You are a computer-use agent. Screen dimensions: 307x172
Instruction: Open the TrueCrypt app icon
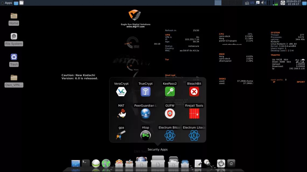click(x=145, y=92)
